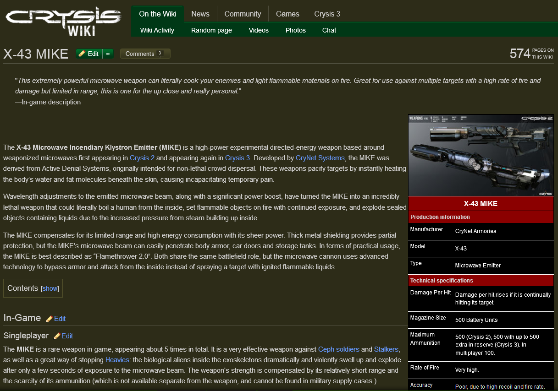Open the Ceph soldiers link
558x391 pixels.
pos(339,349)
